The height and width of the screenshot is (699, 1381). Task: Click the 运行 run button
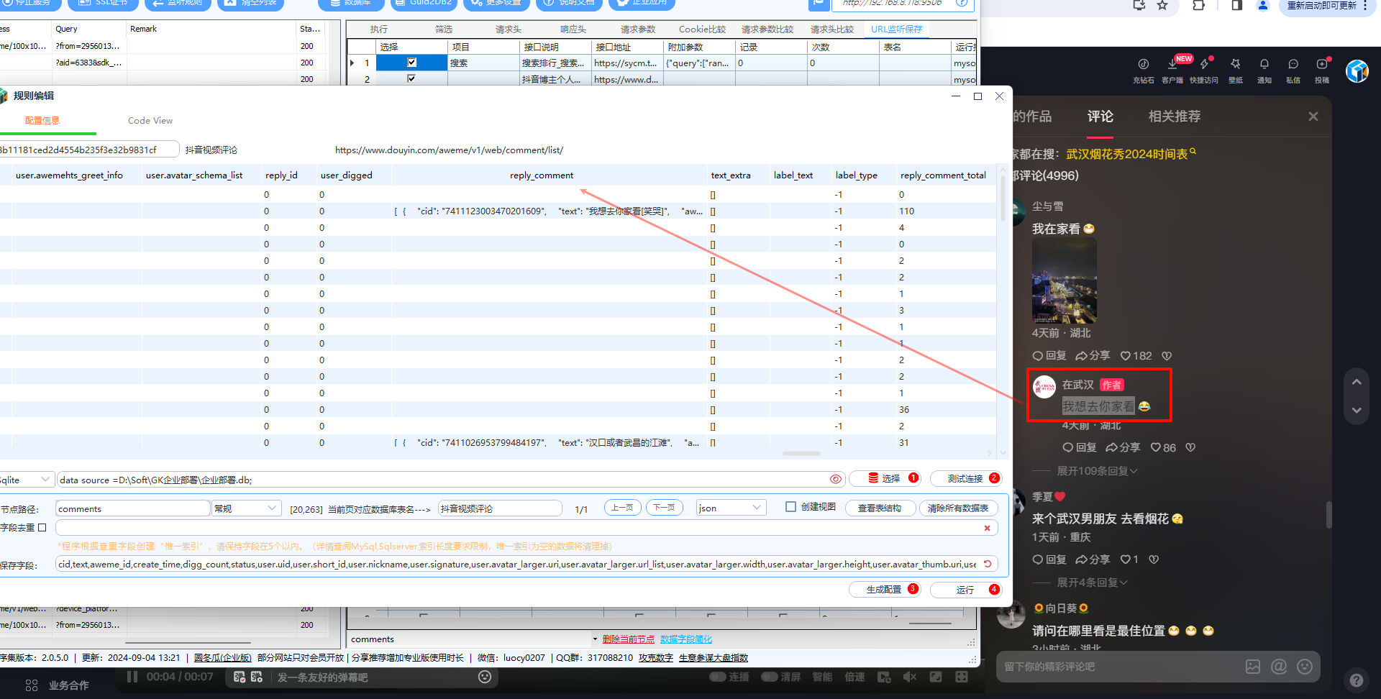point(966,590)
